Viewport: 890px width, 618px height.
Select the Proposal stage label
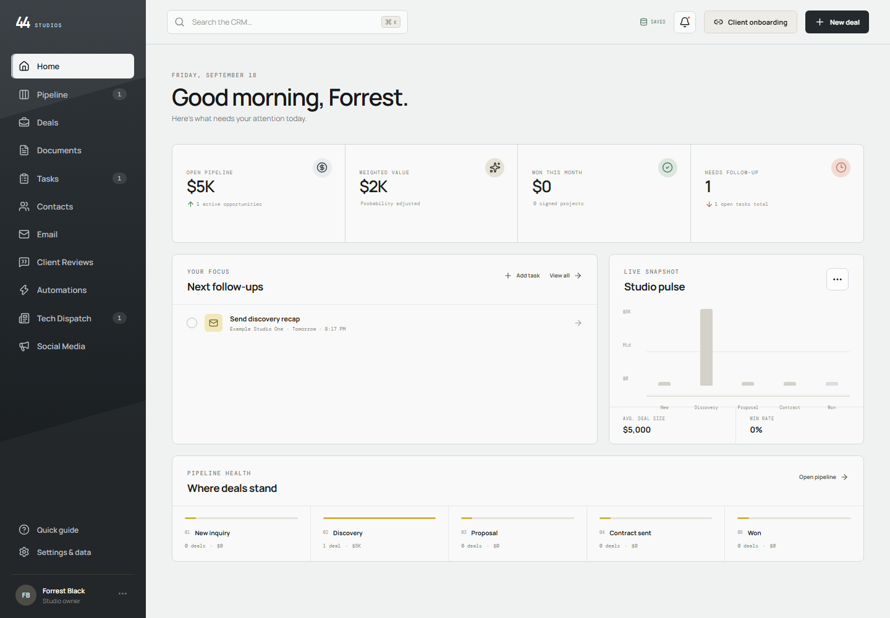[485, 533]
